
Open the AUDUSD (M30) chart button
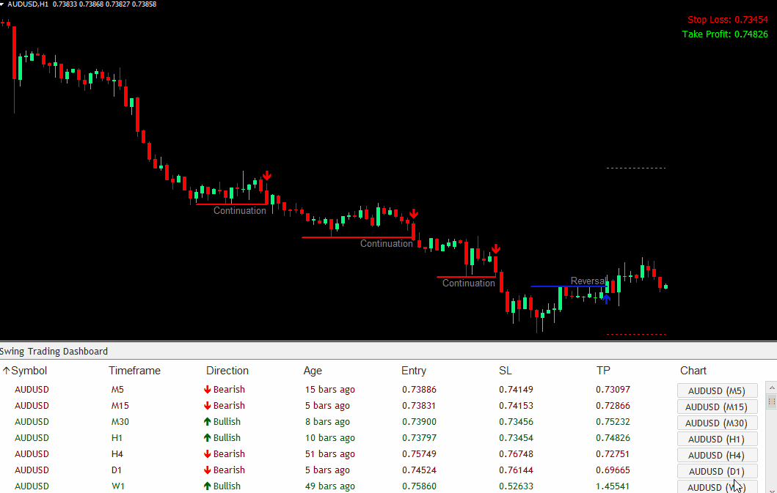[717, 423]
